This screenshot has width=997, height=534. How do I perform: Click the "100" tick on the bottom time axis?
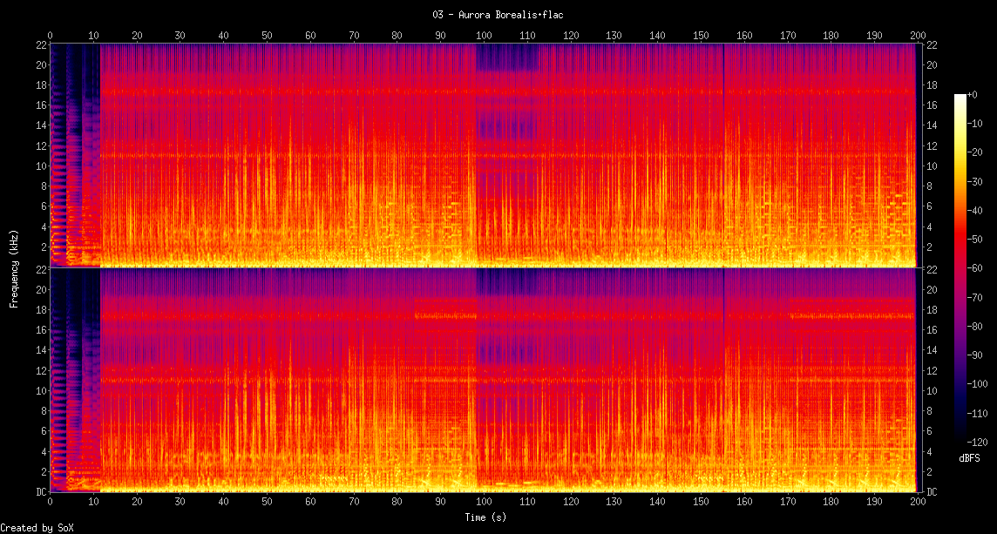(484, 503)
